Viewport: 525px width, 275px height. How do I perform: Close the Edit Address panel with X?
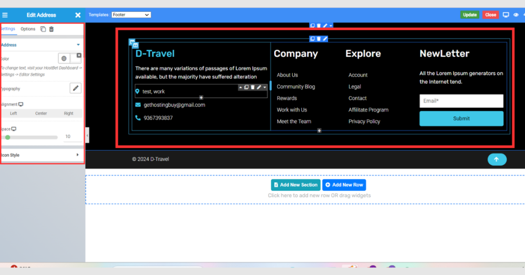[x=78, y=15]
